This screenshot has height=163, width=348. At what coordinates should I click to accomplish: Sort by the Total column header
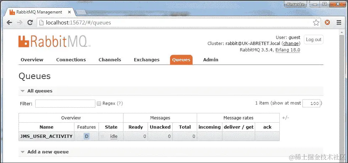[185, 127]
